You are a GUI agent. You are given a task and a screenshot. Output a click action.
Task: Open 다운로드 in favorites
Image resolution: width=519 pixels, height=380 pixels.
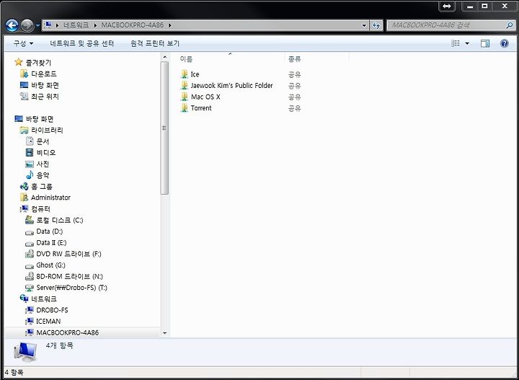point(44,74)
